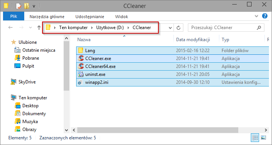Open the quick access toolbar customize arrow
This screenshot has height=145, width=272.
pyautogui.click(x=34, y=6)
